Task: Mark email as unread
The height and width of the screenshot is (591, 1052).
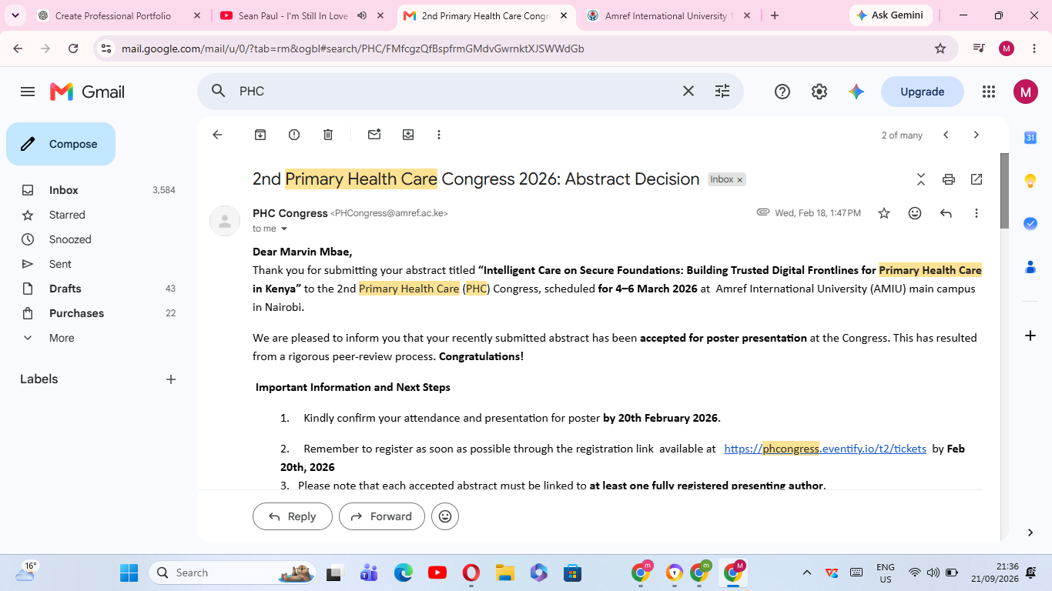Action: 374,135
